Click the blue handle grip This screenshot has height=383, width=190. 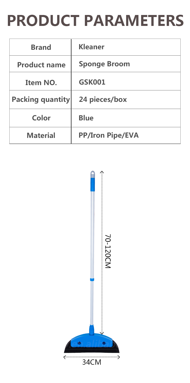point(92,184)
